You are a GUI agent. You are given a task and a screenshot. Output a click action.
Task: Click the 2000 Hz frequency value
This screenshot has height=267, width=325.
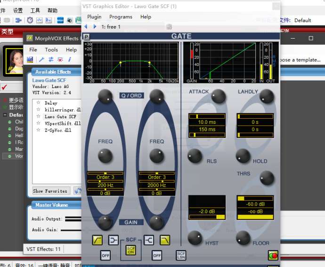tap(157, 185)
